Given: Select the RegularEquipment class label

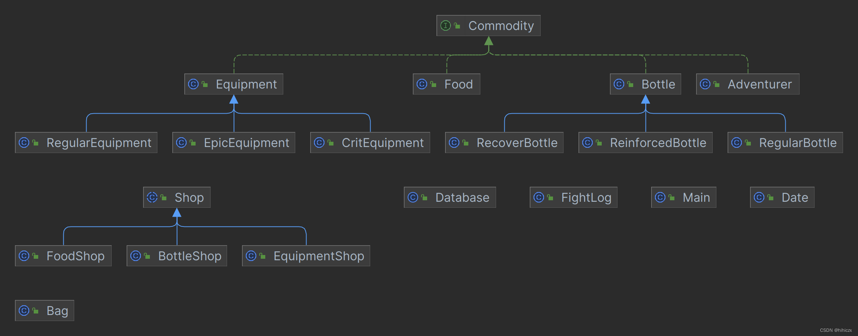Looking at the screenshot, I should [x=99, y=143].
